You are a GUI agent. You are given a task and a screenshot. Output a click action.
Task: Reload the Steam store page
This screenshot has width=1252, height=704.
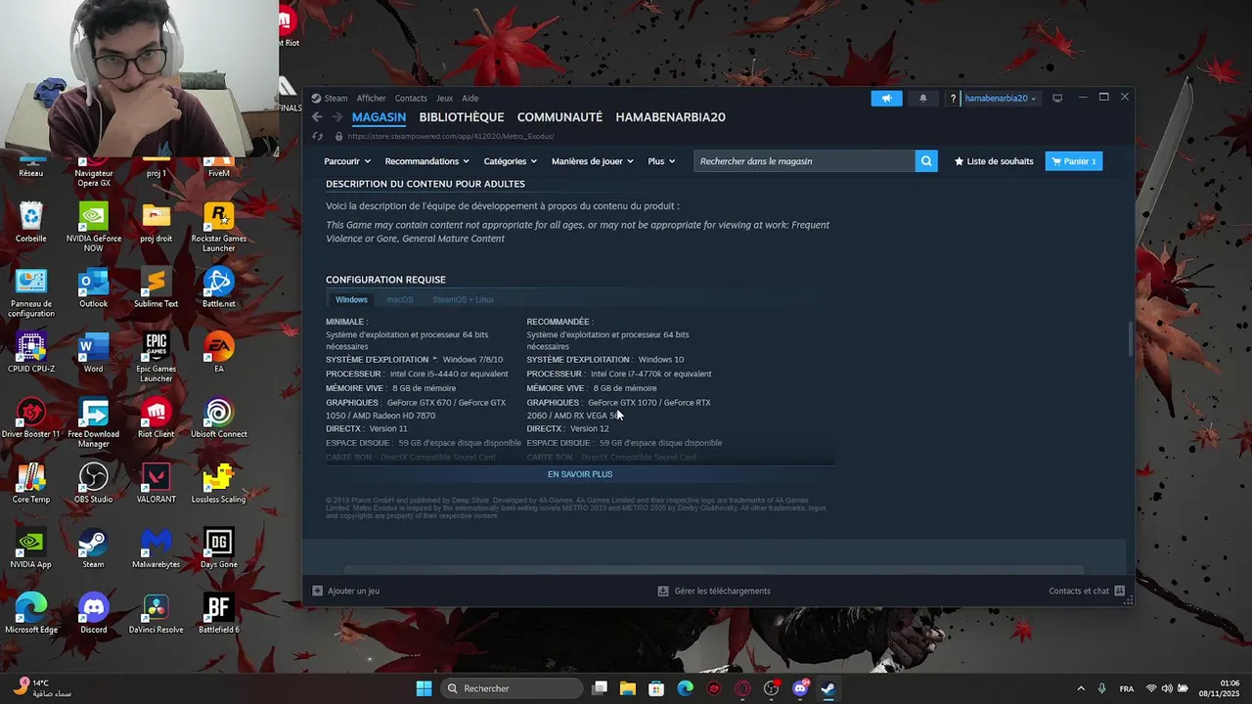[x=317, y=137]
